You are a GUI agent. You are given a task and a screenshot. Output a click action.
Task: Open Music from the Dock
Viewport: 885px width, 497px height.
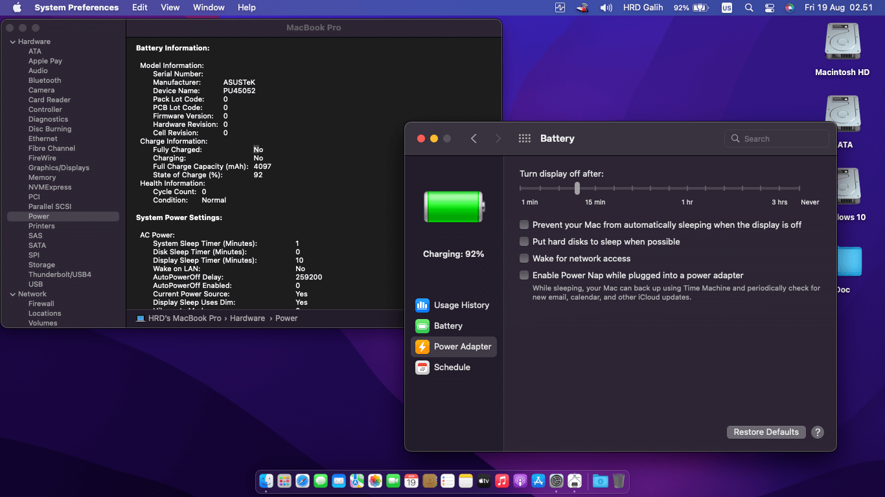(502, 481)
